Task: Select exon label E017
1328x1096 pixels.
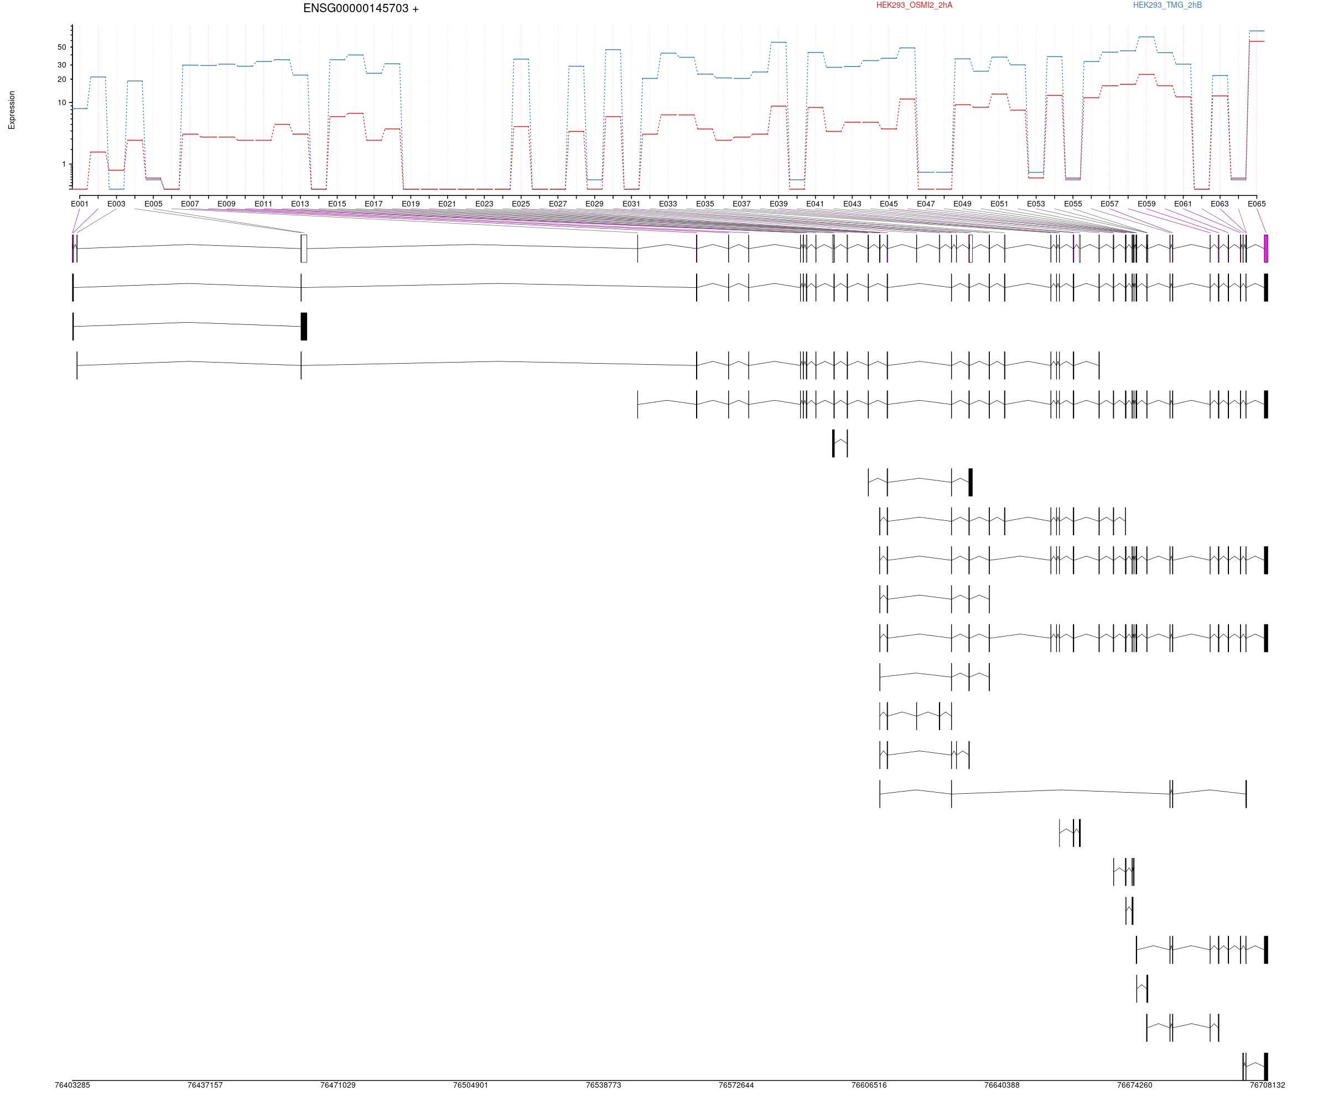Action: click(x=373, y=204)
